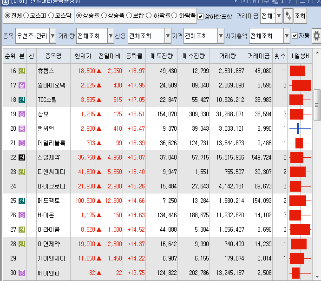Click the vertical scrollbar thumb
Viewport: 321px width, 281px height.
pos(317,105)
